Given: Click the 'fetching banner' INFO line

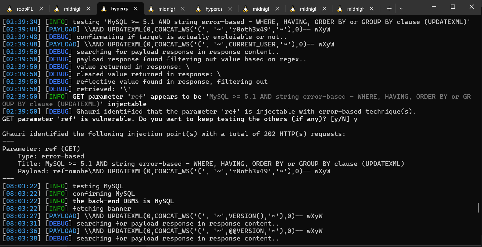Looking at the screenshot, I should (67, 209).
